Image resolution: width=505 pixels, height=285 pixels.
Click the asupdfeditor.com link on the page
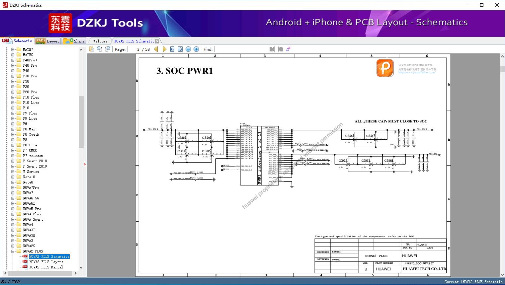[x=417, y=72]
